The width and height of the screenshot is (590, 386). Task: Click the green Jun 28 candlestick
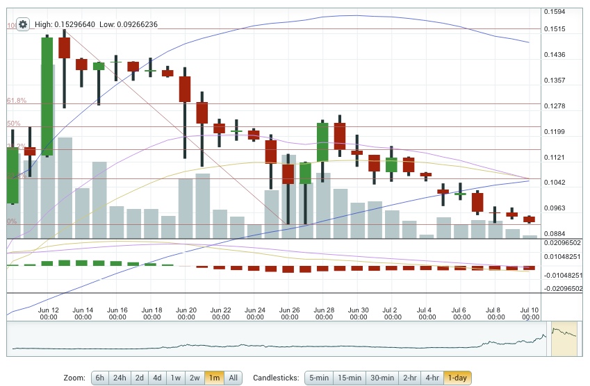[322, 142]
